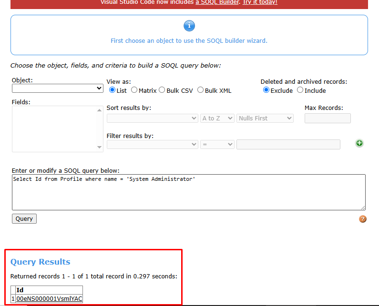The height and width of the screenshot is (306, 379).
Task: Open the Sort results by field dropdown
Action: [152, 118]
